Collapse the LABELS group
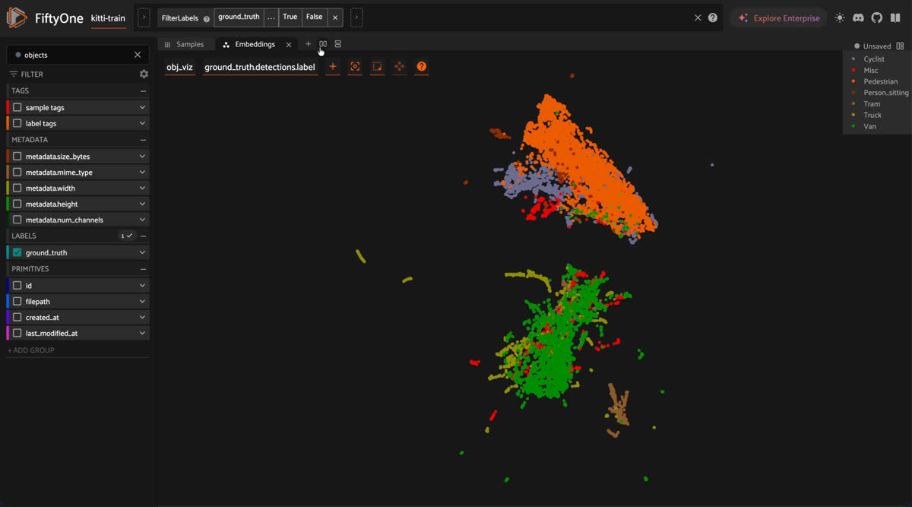 pos(143,236)
